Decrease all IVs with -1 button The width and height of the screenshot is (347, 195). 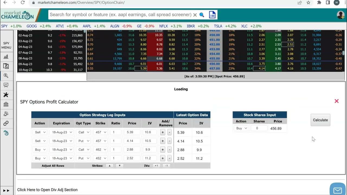coord(166,165)
